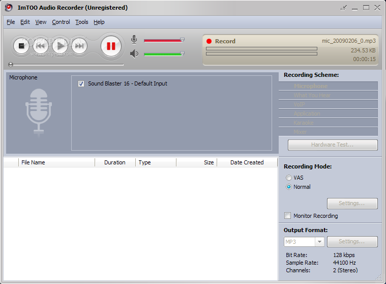Screen dimensions: 386x284
Task: Click Settings button under Recording Mode
Action: 352,204
